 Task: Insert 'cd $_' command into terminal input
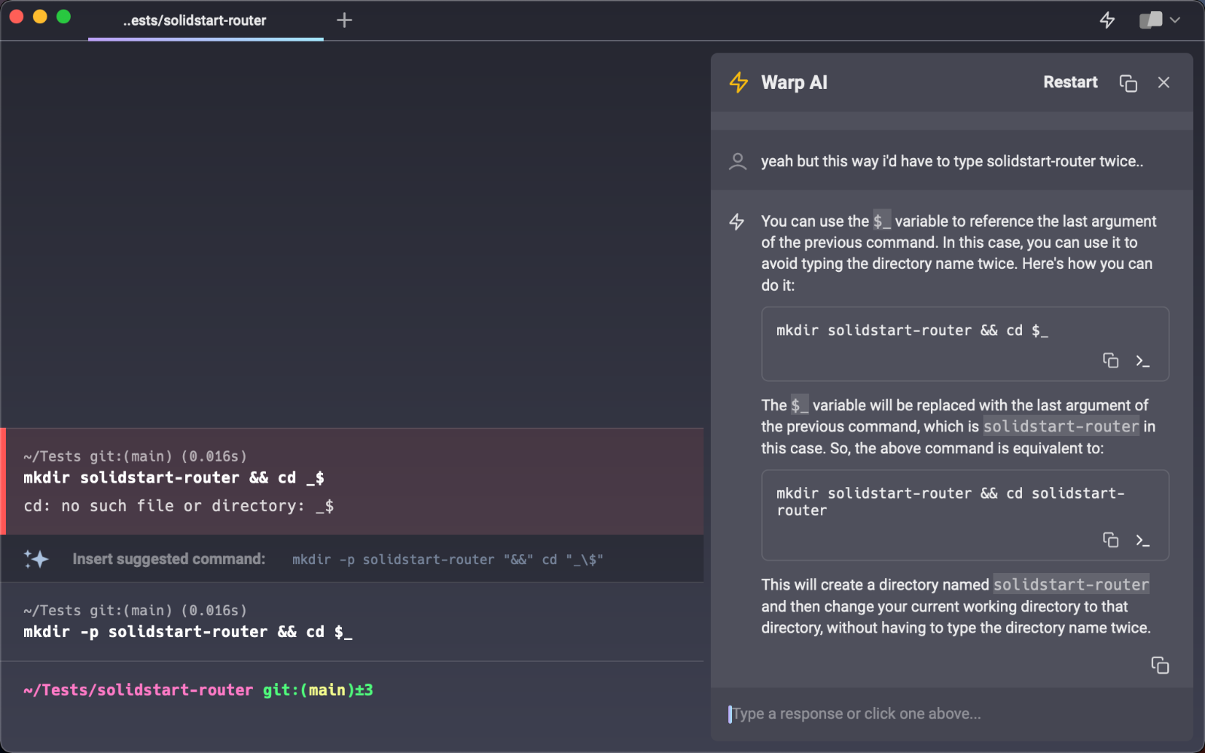(x=1142, y=361)
